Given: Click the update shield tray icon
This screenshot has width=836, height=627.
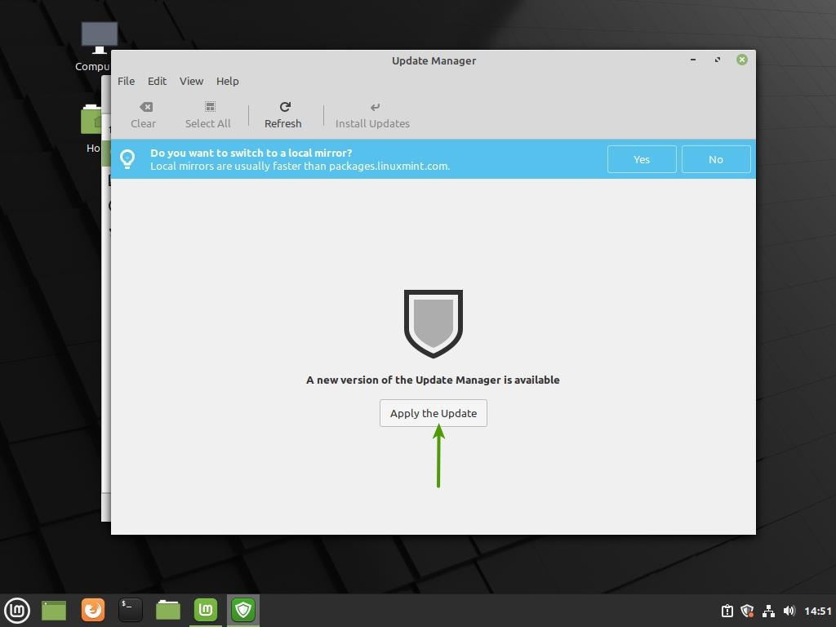Looking at the screenshot, I should click(747, 611).
